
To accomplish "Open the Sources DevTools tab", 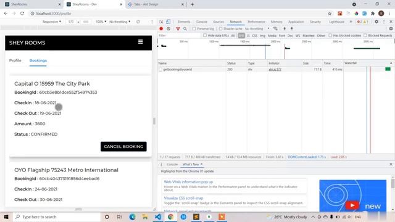I will click(x=218, y=22).
